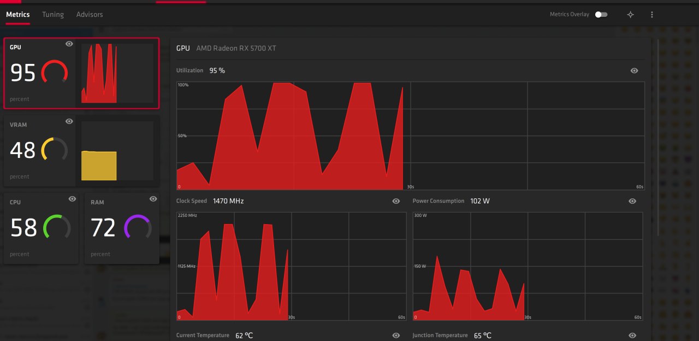Toggle visibility of the CPU card
The height and width of the screenshot is (341, 699).
coord(73,199)
